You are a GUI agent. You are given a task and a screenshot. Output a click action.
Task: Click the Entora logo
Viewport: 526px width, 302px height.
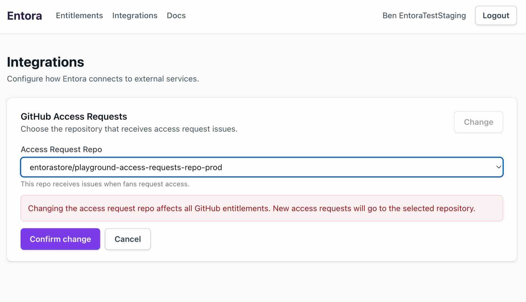point(24,16)
